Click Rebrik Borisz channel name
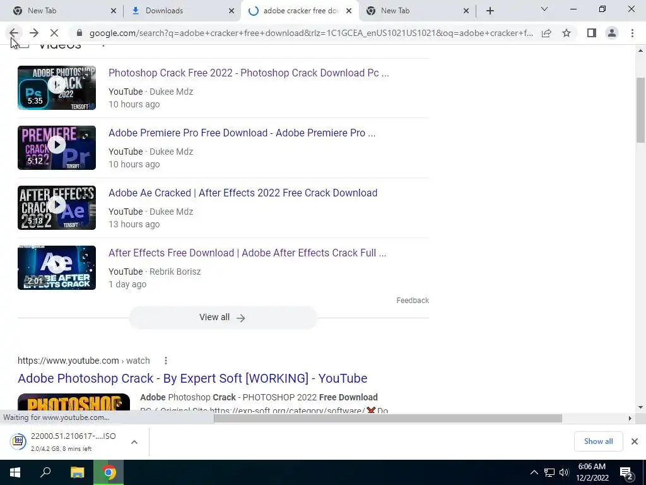Viewport: 646px width, 485px height. tap(175, 272)
